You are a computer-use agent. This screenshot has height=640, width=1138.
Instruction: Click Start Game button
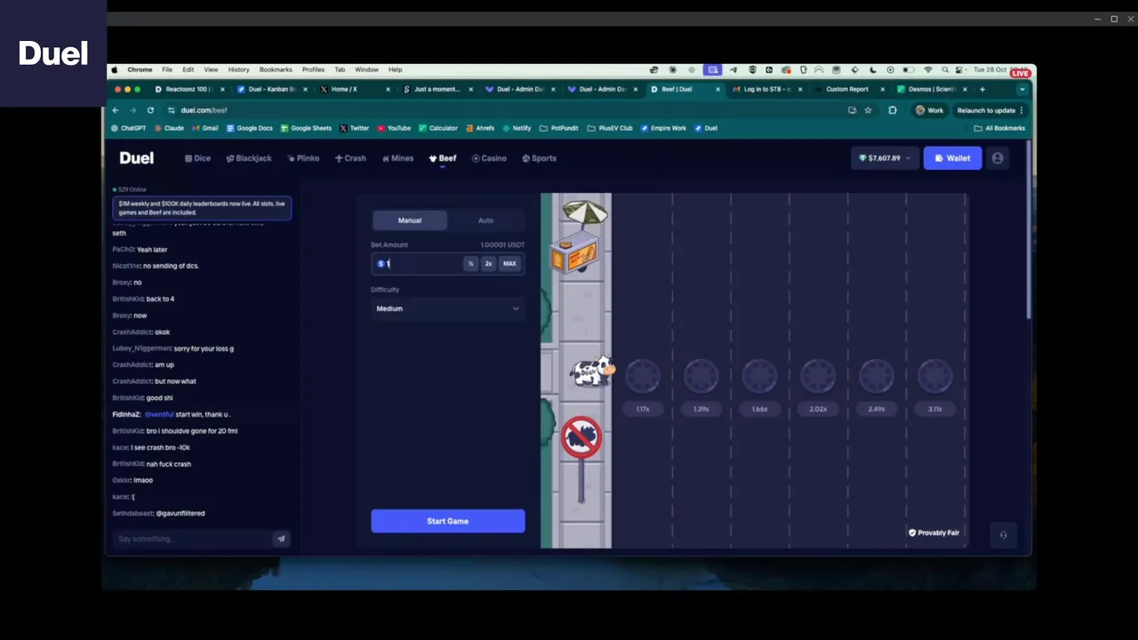(x=447, y=521)
